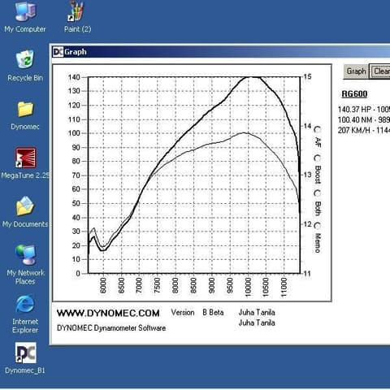Launch Dynomec_B1 shortcut
Image resolution: width=390 pixels, height=390 pixels.
(x=25, y=358)
